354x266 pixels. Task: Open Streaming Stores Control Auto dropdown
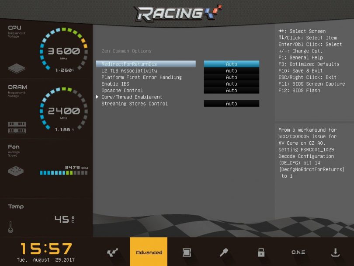[231, 104]
